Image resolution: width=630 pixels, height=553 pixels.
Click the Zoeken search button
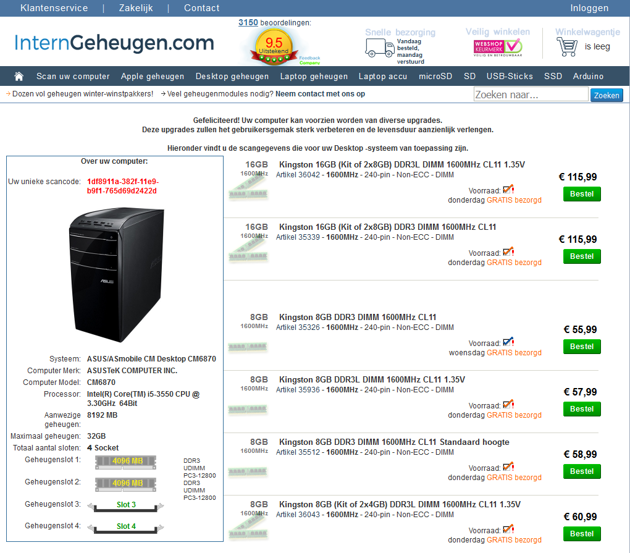[x=607, y=94]
